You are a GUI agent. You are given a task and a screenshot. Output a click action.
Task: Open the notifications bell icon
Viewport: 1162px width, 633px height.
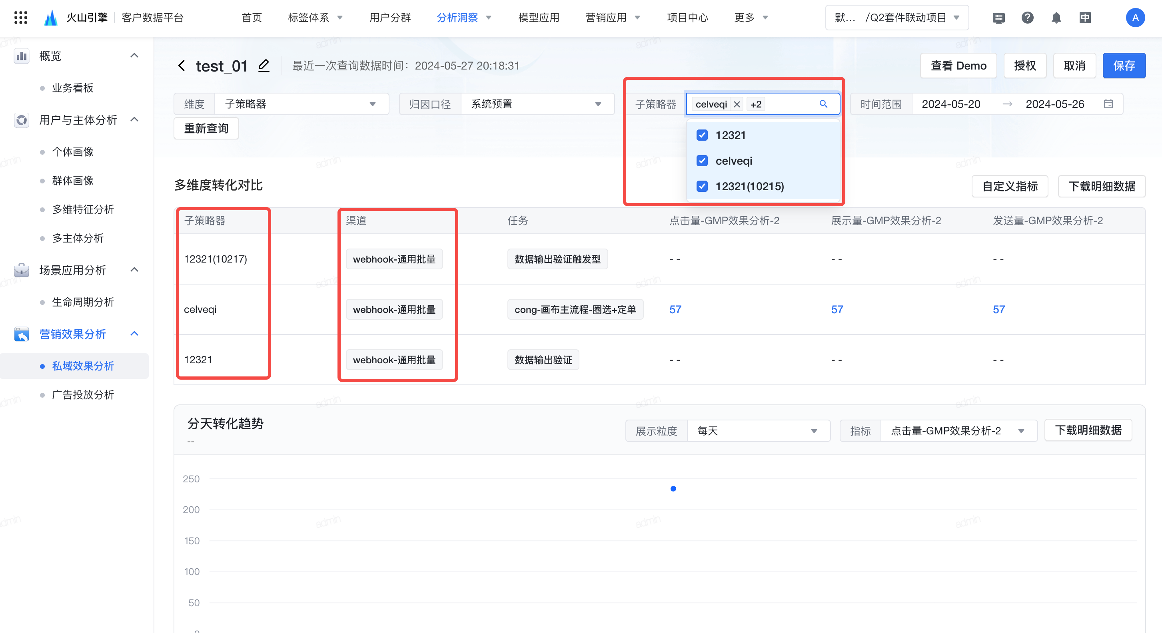tap(1056, 18)
